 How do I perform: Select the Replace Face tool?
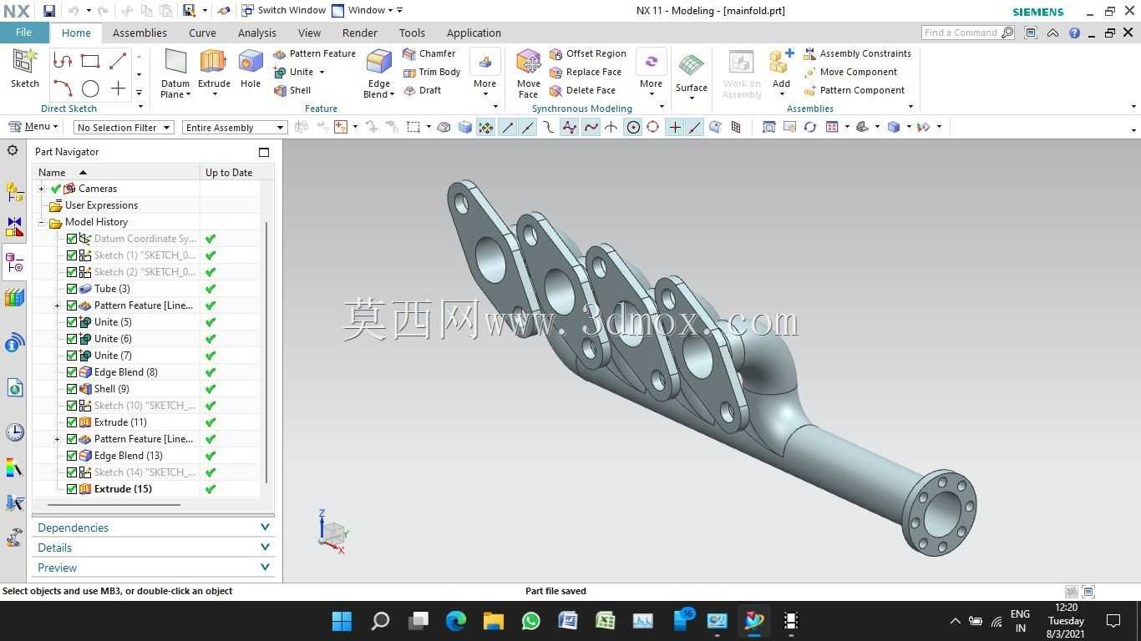586,72
